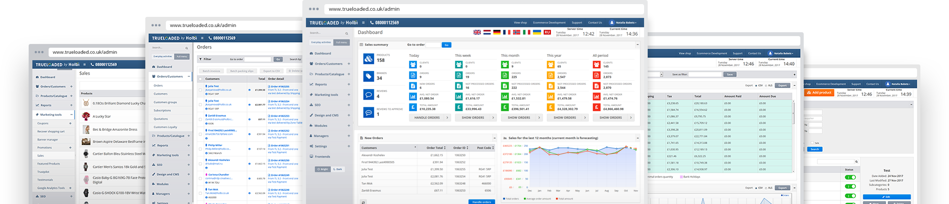Select the Ukrainian flag language icon
The image size is (949, 204).
537,32
